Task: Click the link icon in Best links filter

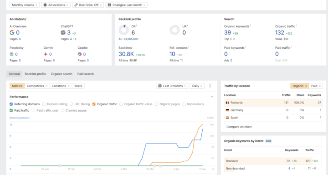Action: pos(76,5)
